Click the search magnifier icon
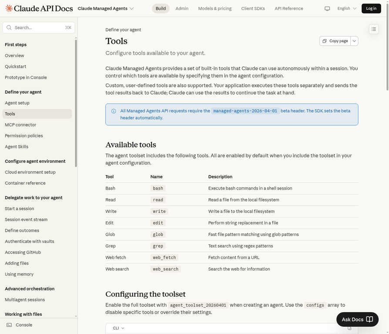 pyautogui.click(x=9, y=27)
